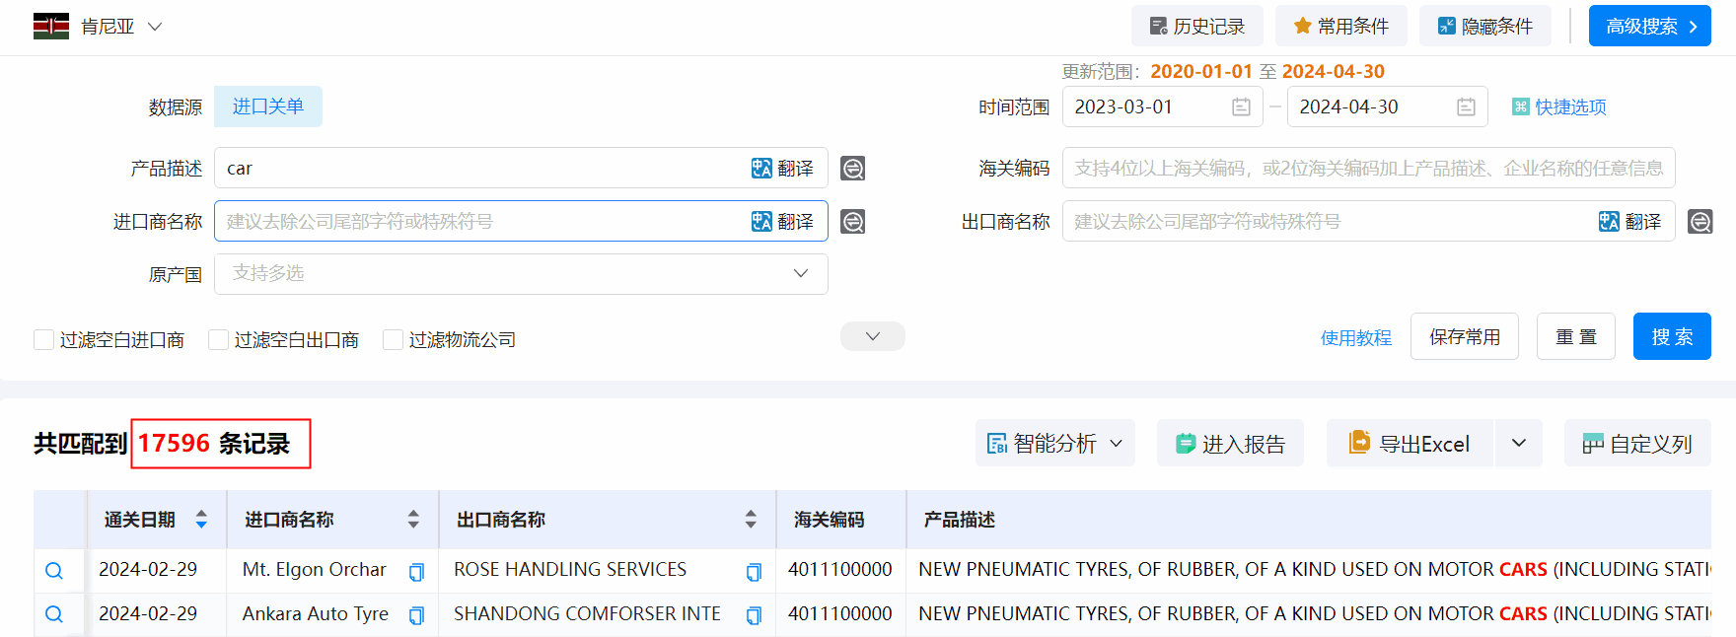Enable 过滤空白进口商 checkbox
Image resolution: width=1736 pixels, height=637 pixels.
[x=44, y=340]
